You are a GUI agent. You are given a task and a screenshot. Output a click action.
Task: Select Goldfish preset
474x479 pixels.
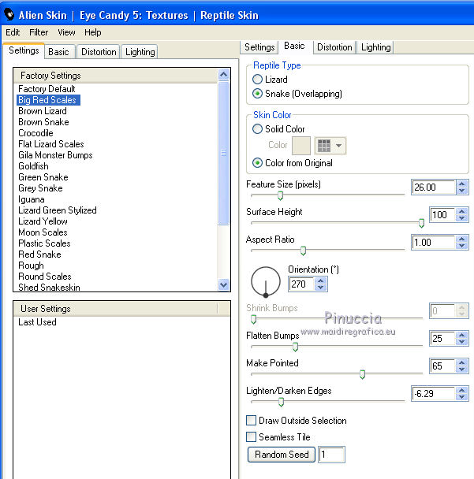coord(33,166)
